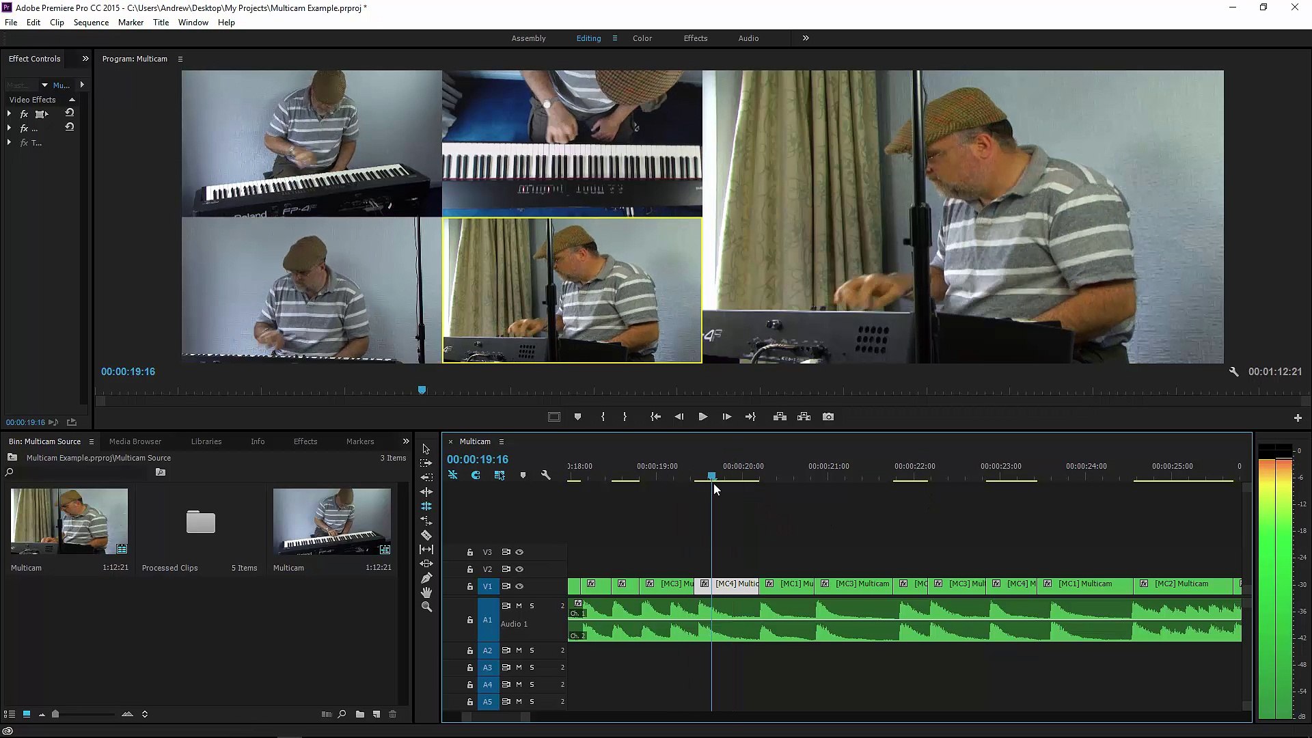This screenshot has width=1312, height=738.
Task: Toggle the lock on track V3
Action: pyautogui.click(x=470, y=552)
